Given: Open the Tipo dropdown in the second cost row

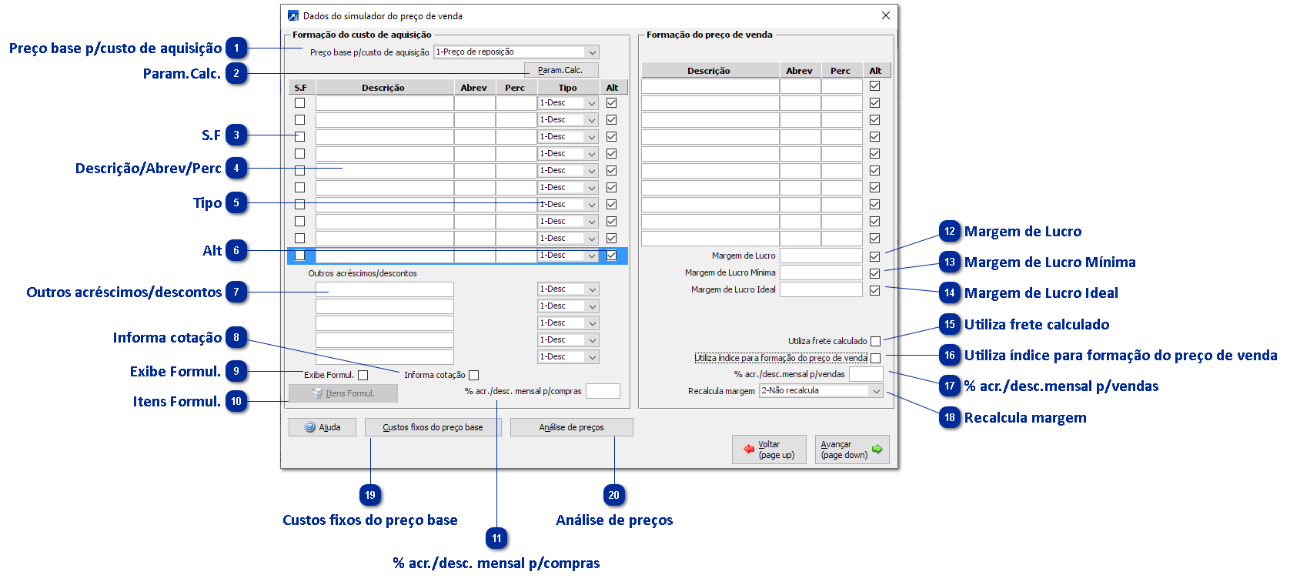Looking at the screenshot, I should click(x=592, y=120).
